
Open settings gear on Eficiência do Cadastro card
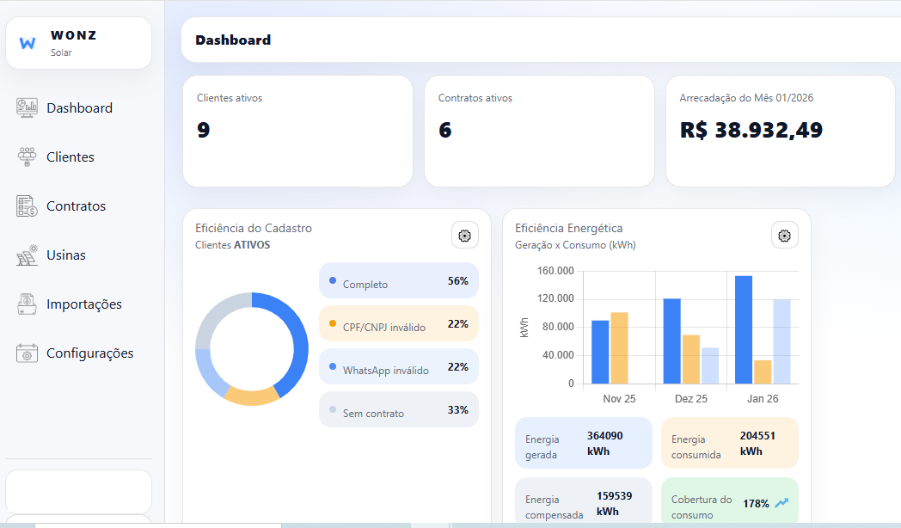[x=464, y=235]
